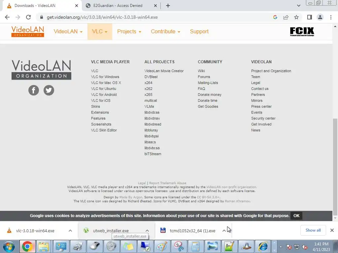Viewport: 338px width, 253px height.
Task: Show hidden system tray icons
Action: pos(281,247)
